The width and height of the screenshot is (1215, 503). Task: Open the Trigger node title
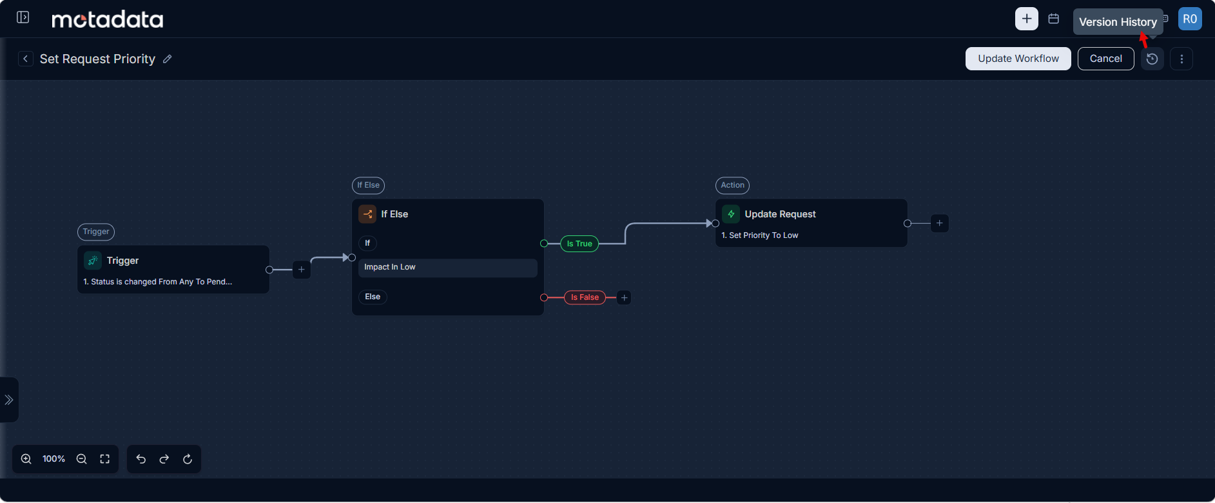[x=122, y=261]
